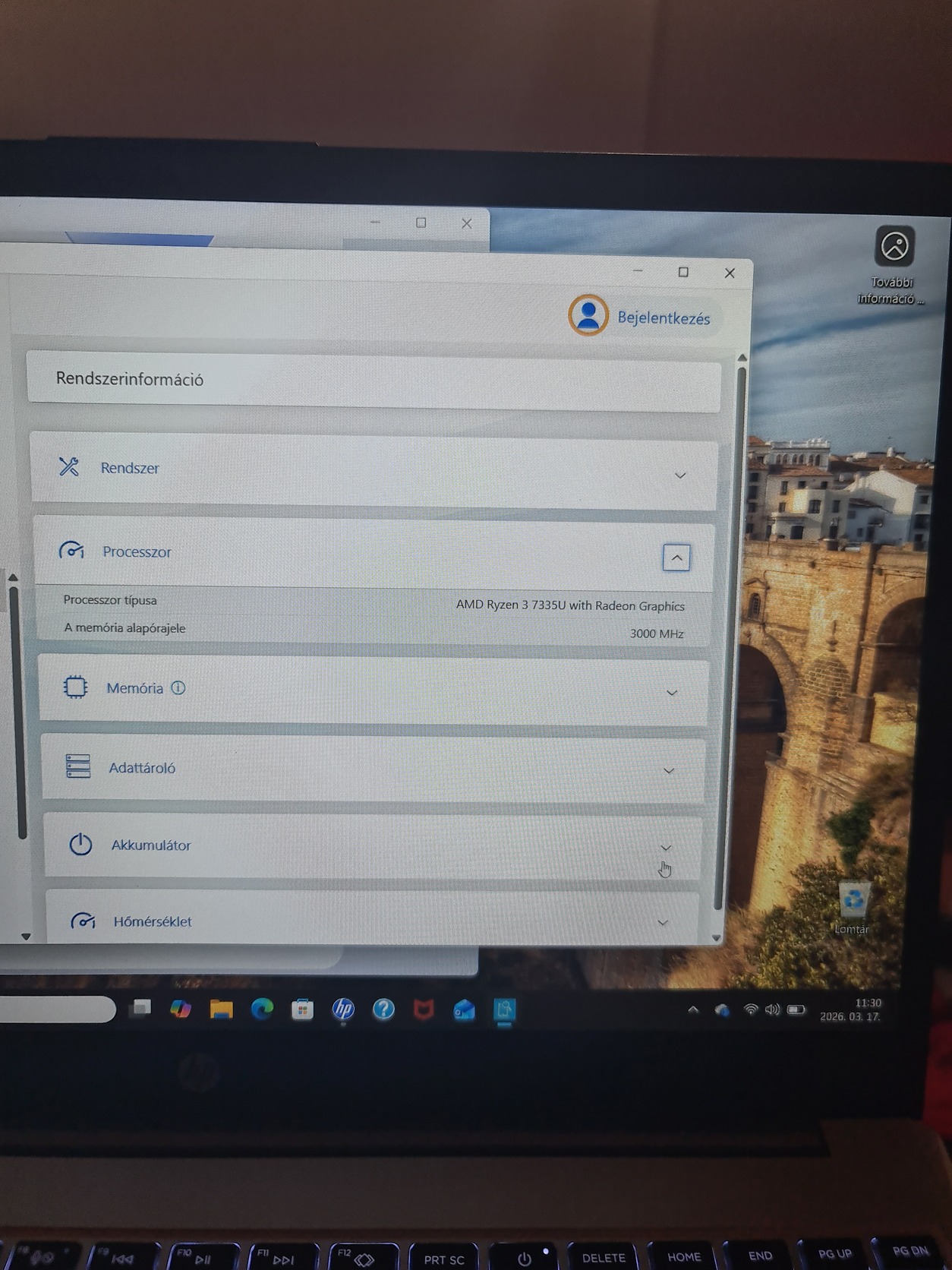Open the Wi-Fi network tray icon
This screenshot has height=1270, width=952.
coord(751,1009)
